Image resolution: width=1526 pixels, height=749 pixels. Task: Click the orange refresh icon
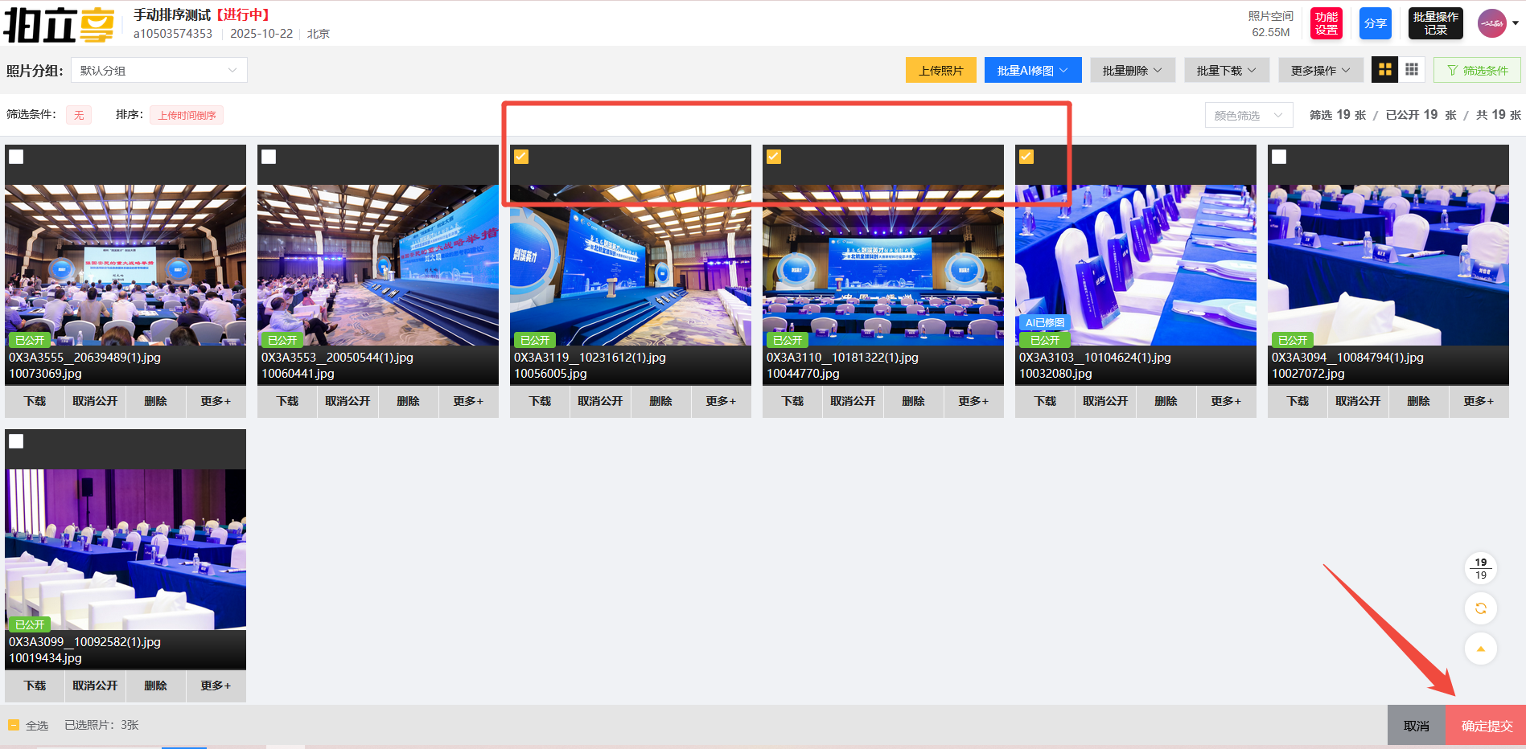tap(1480, 608)
